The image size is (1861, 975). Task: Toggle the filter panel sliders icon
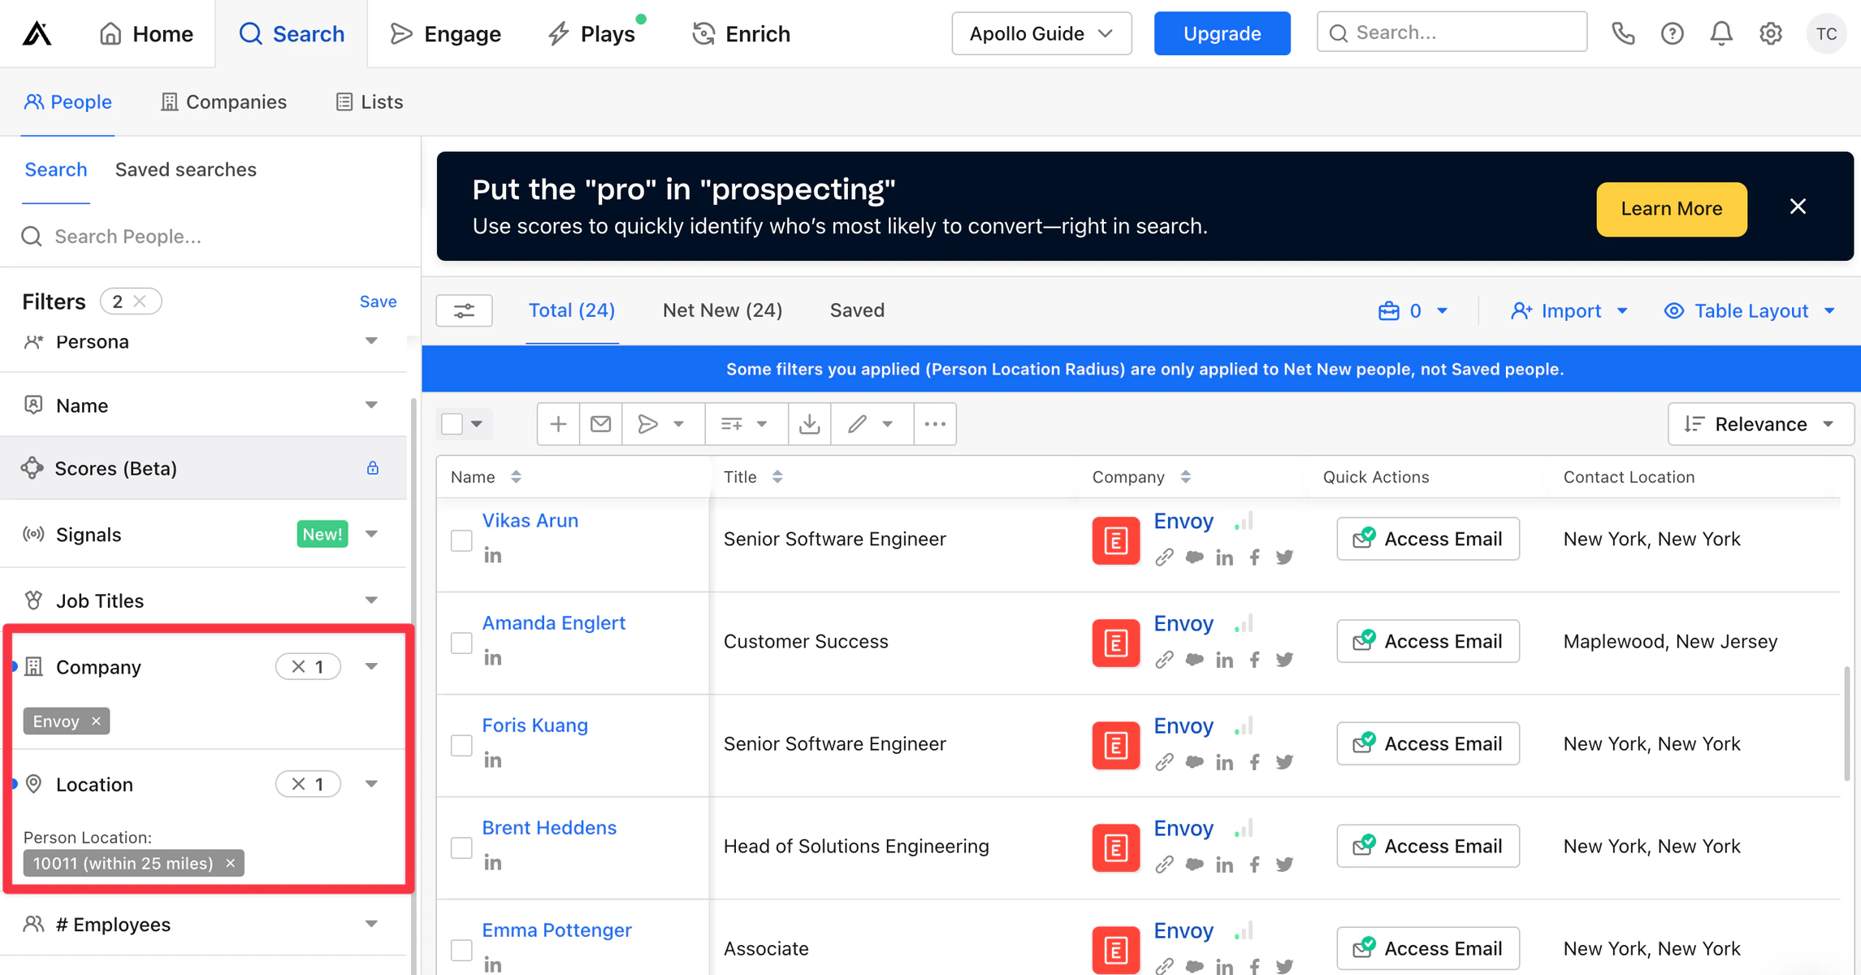(x=464, y=310)
